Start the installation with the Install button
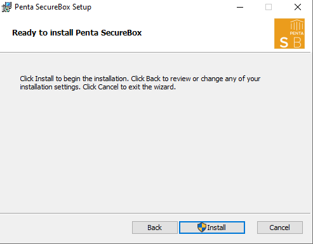This screenshot has width=313, height=244. click(x=212, y=228)
